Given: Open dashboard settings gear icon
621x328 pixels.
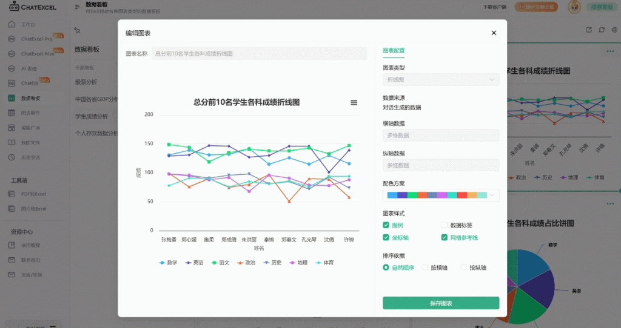Looking at the screenshot, I should click(x=614, y=30).
